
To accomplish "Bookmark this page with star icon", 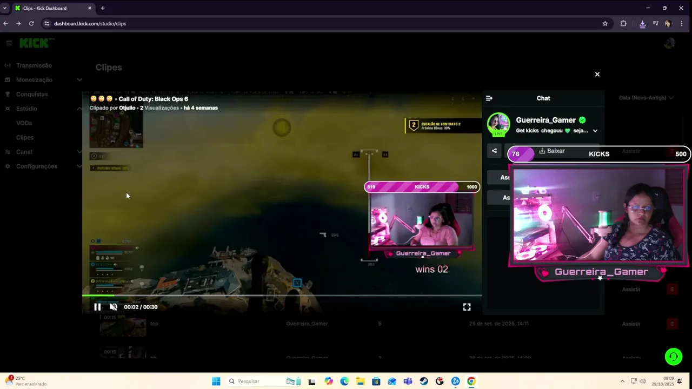I will 605,24.
